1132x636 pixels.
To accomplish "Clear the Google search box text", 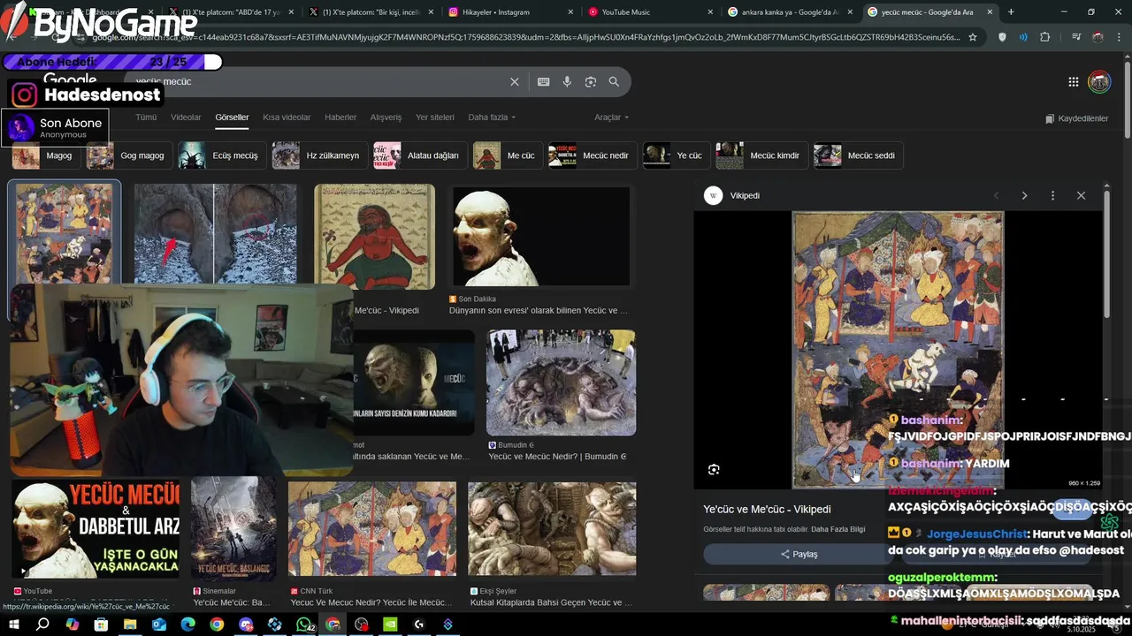I will coord(515,82).
